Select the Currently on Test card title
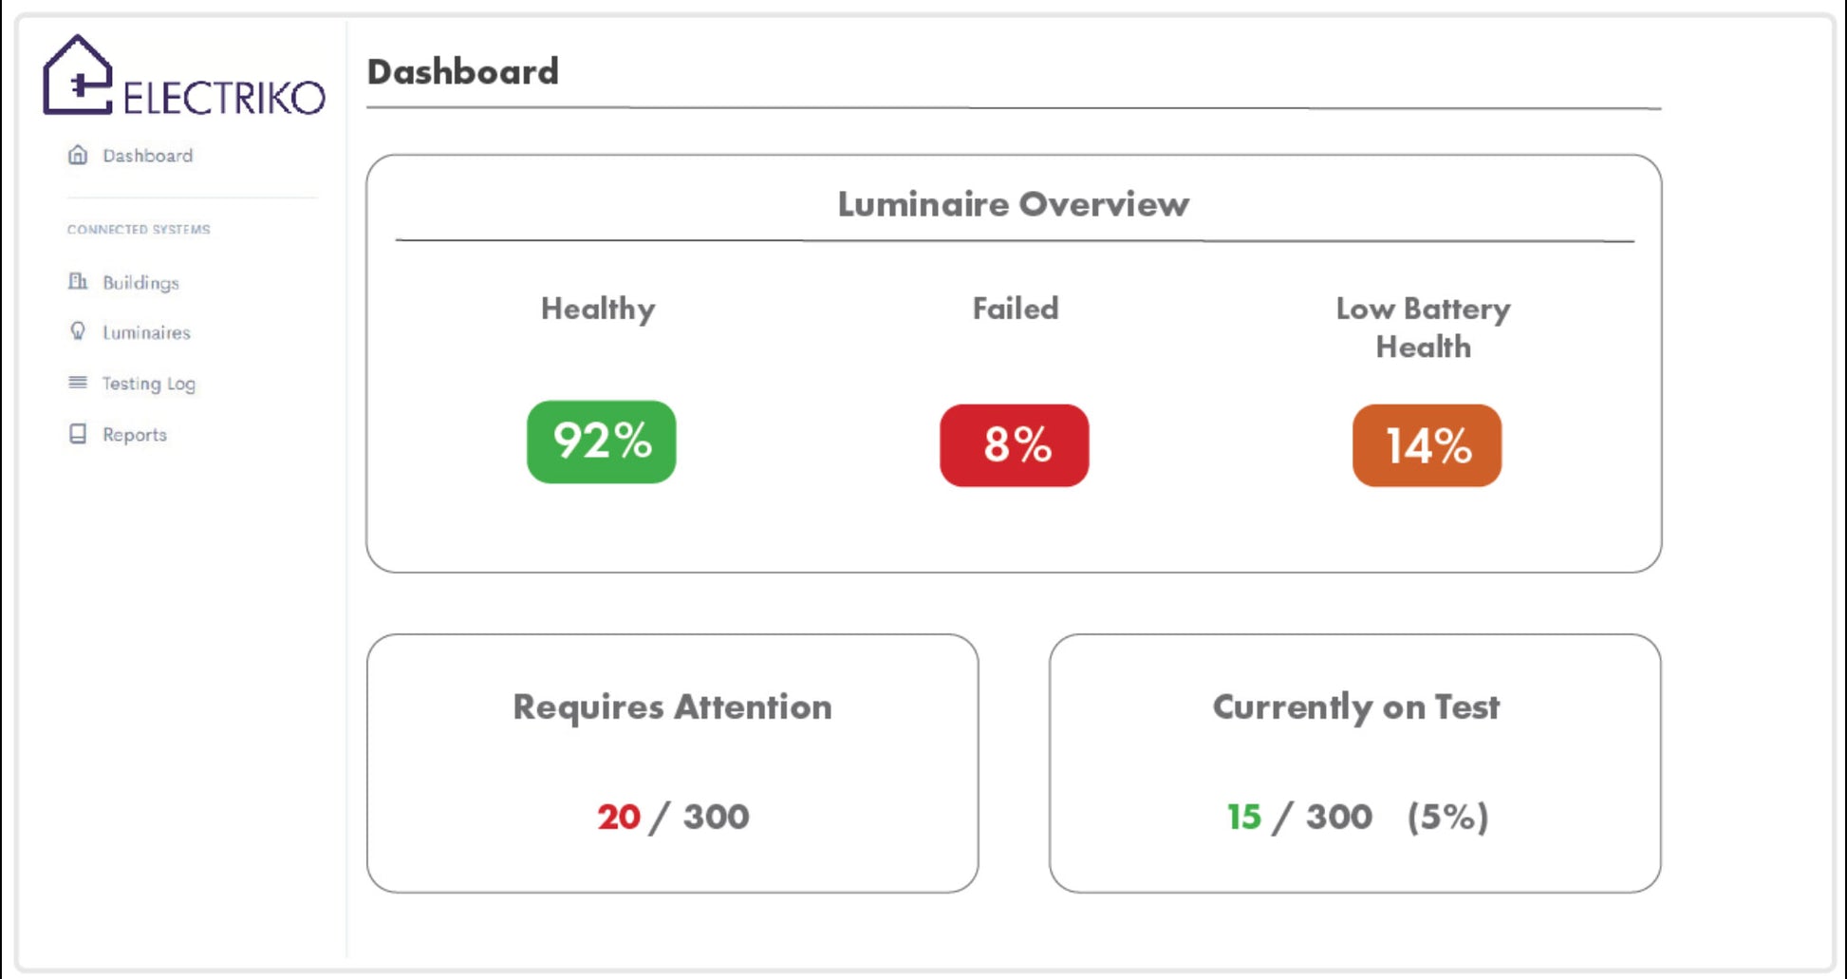Screen dimensions: 1847x979 (1355, 707)
